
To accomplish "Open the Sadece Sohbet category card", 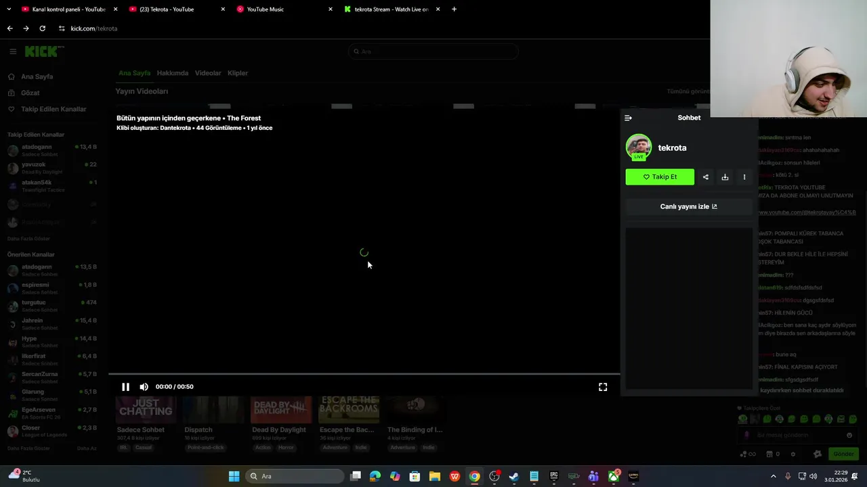I will click(x=146, y=423).
